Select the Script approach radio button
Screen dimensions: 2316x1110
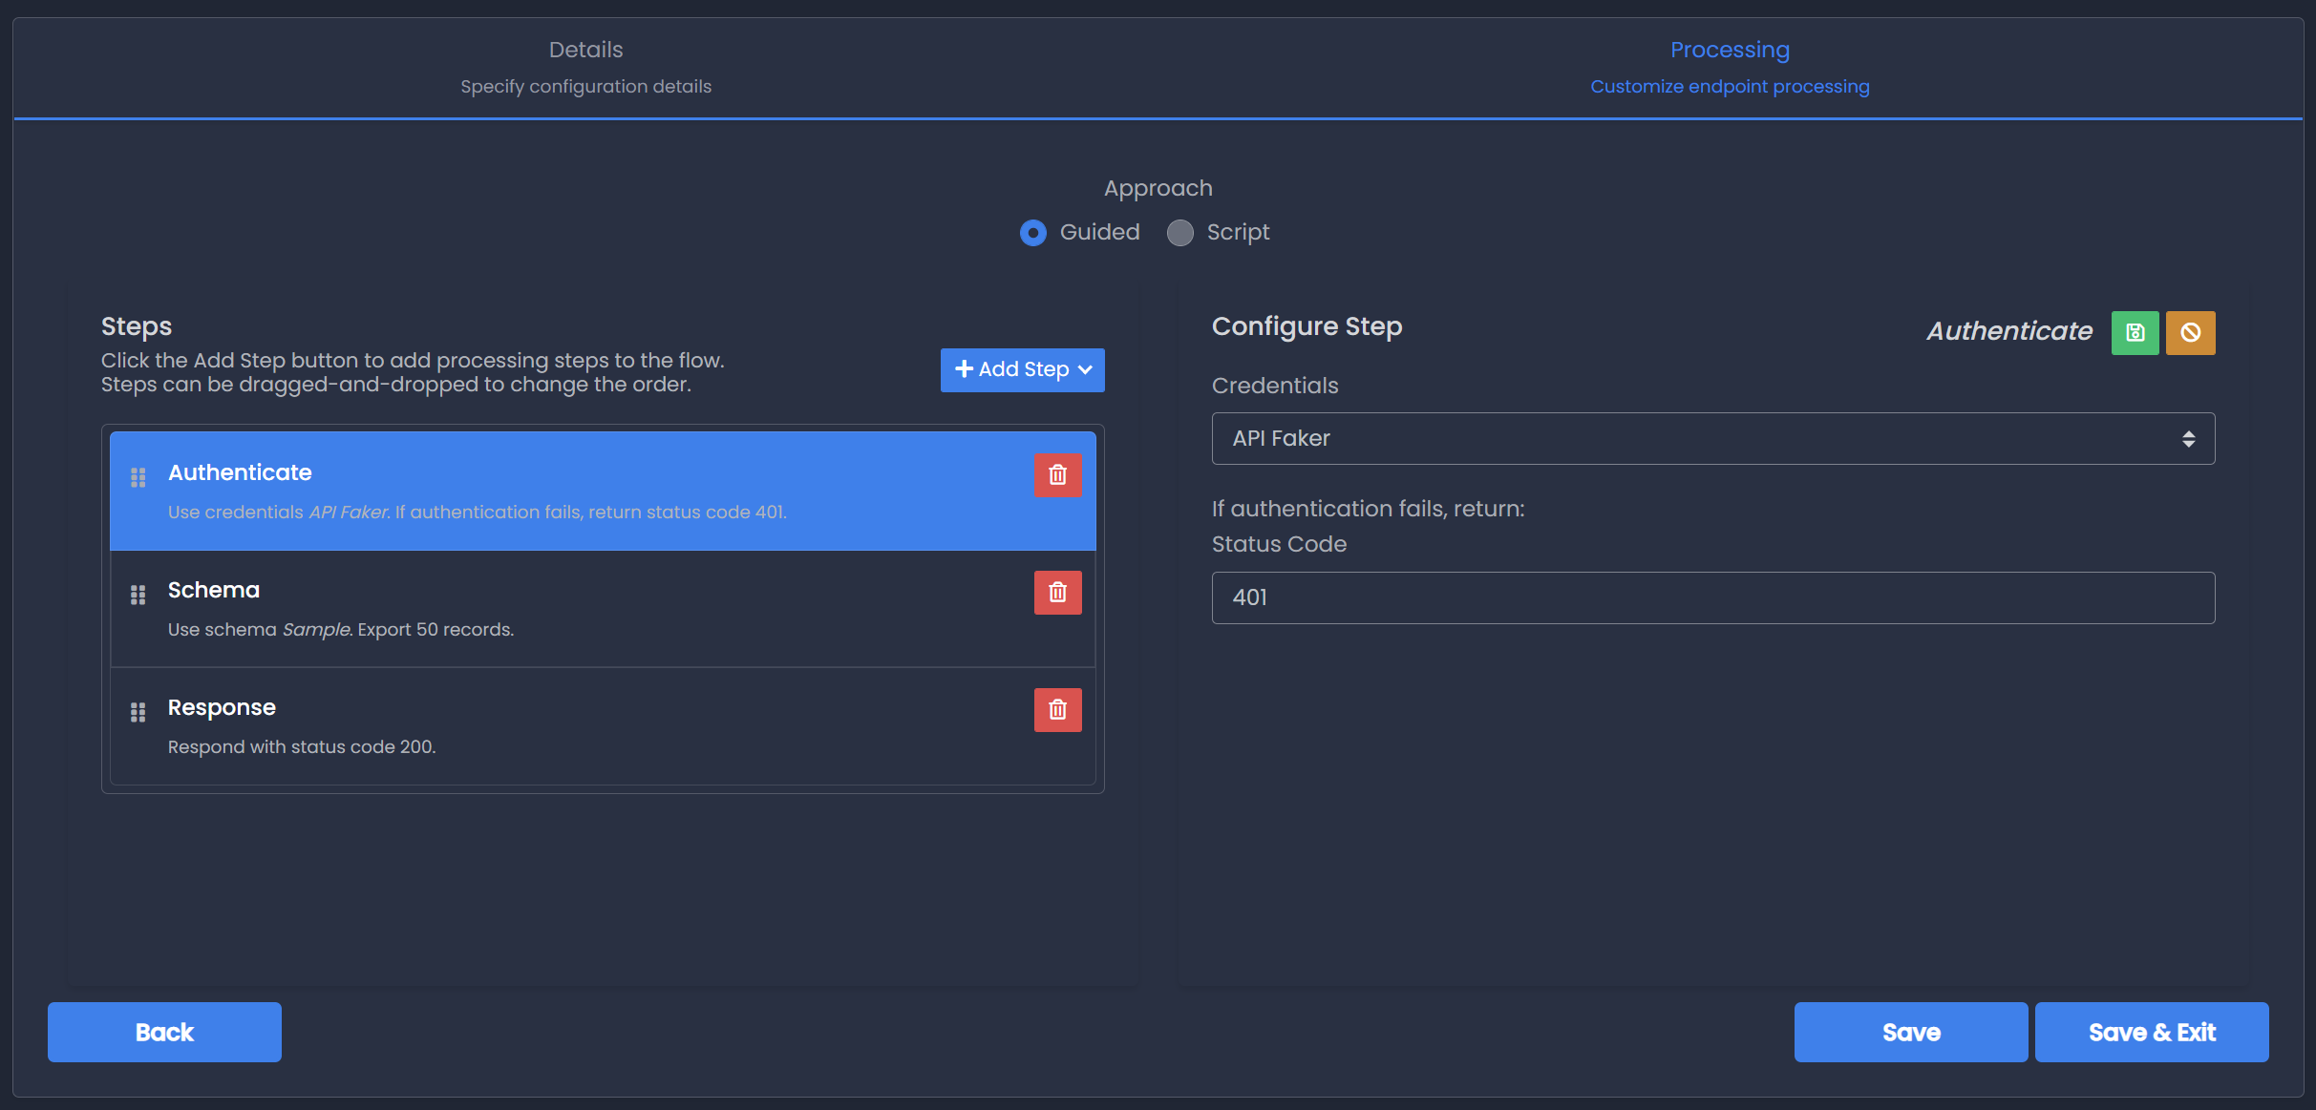1180,233
